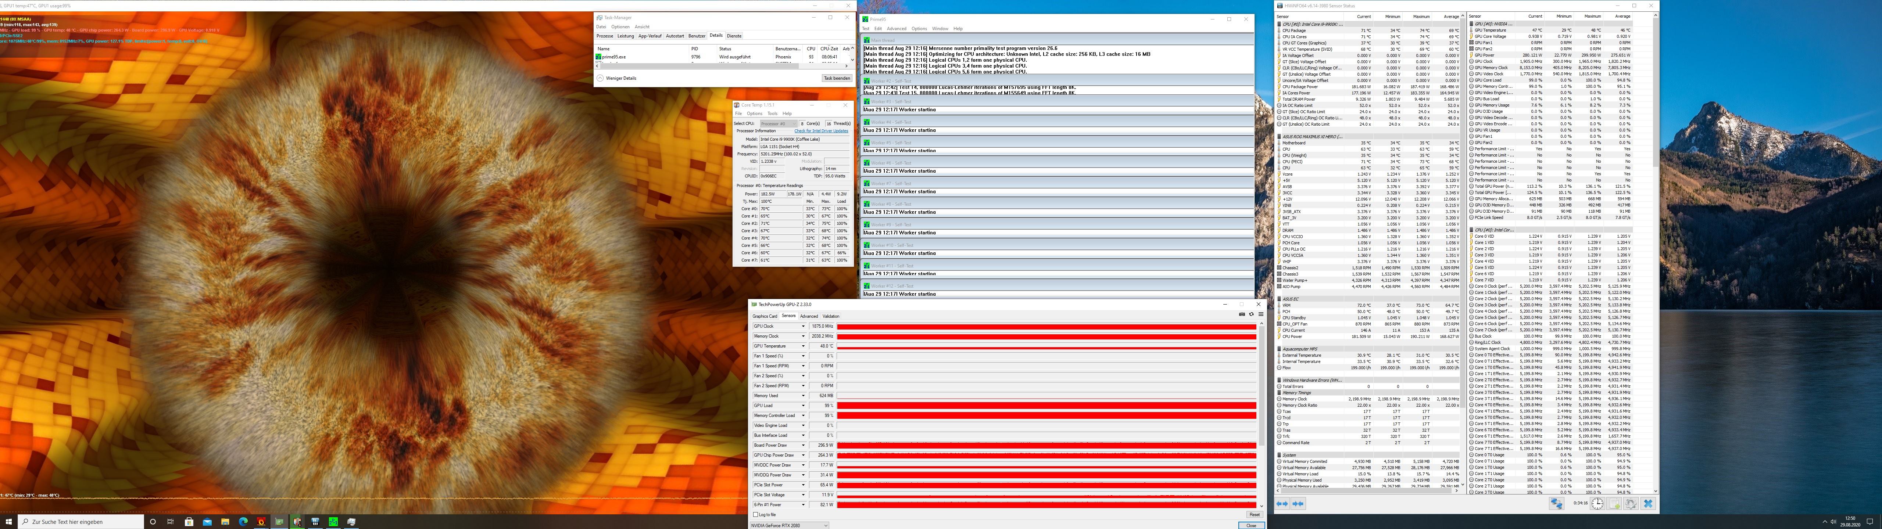1882x529 pixels.
Task: Click the CPU column header in Task Manager
Action: coord(811,49)
